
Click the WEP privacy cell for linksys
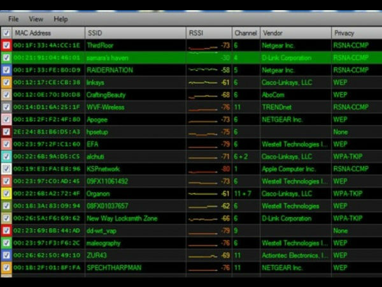[x=340, y=82]
